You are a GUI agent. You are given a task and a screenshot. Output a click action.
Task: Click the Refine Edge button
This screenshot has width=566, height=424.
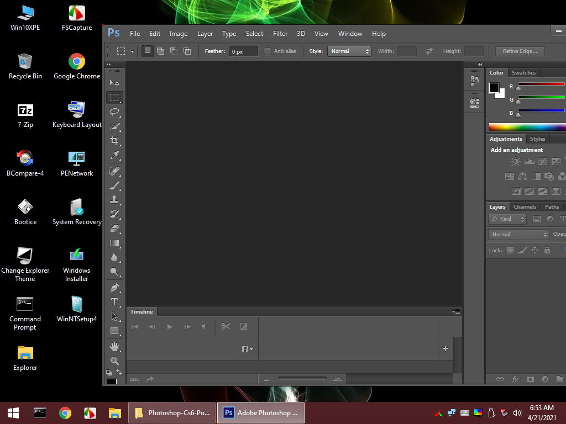(520, 51)
